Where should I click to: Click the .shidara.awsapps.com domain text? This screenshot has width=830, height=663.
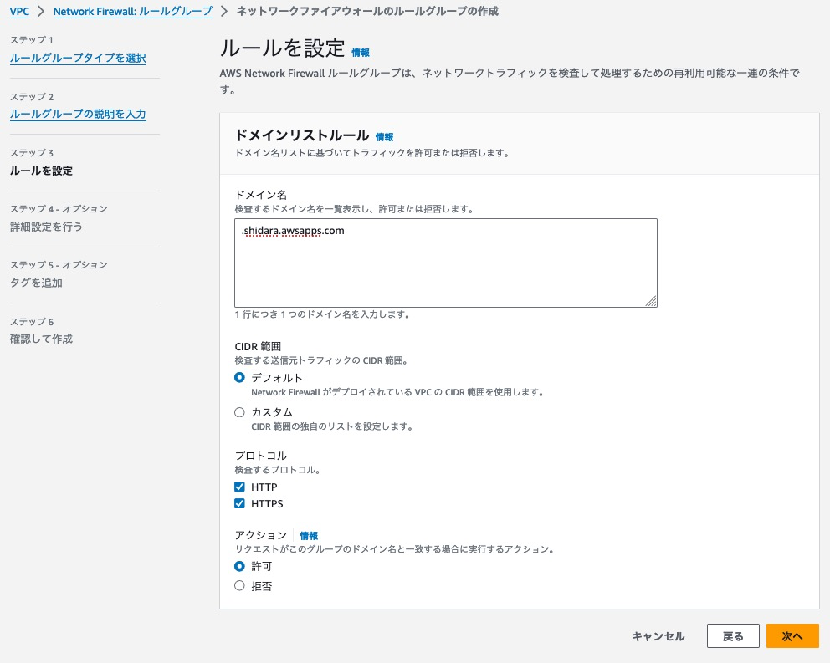pyautogui.click(x=293, y=231)
